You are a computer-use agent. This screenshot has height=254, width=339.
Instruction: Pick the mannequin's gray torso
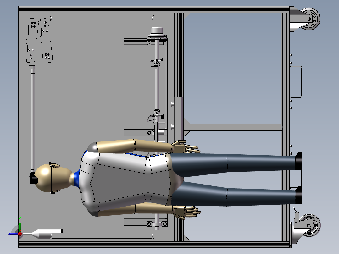click(x=132, y=184)
